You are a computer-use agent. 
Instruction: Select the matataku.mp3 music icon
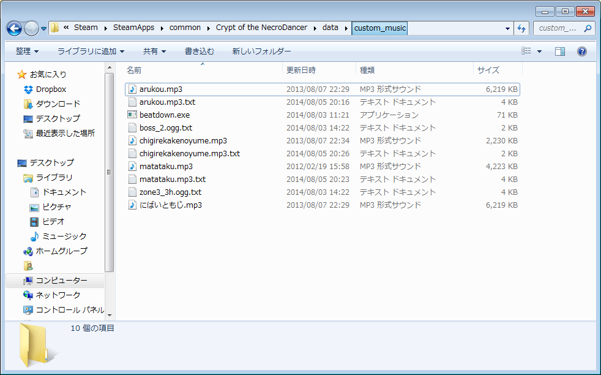tap(132, 166)
